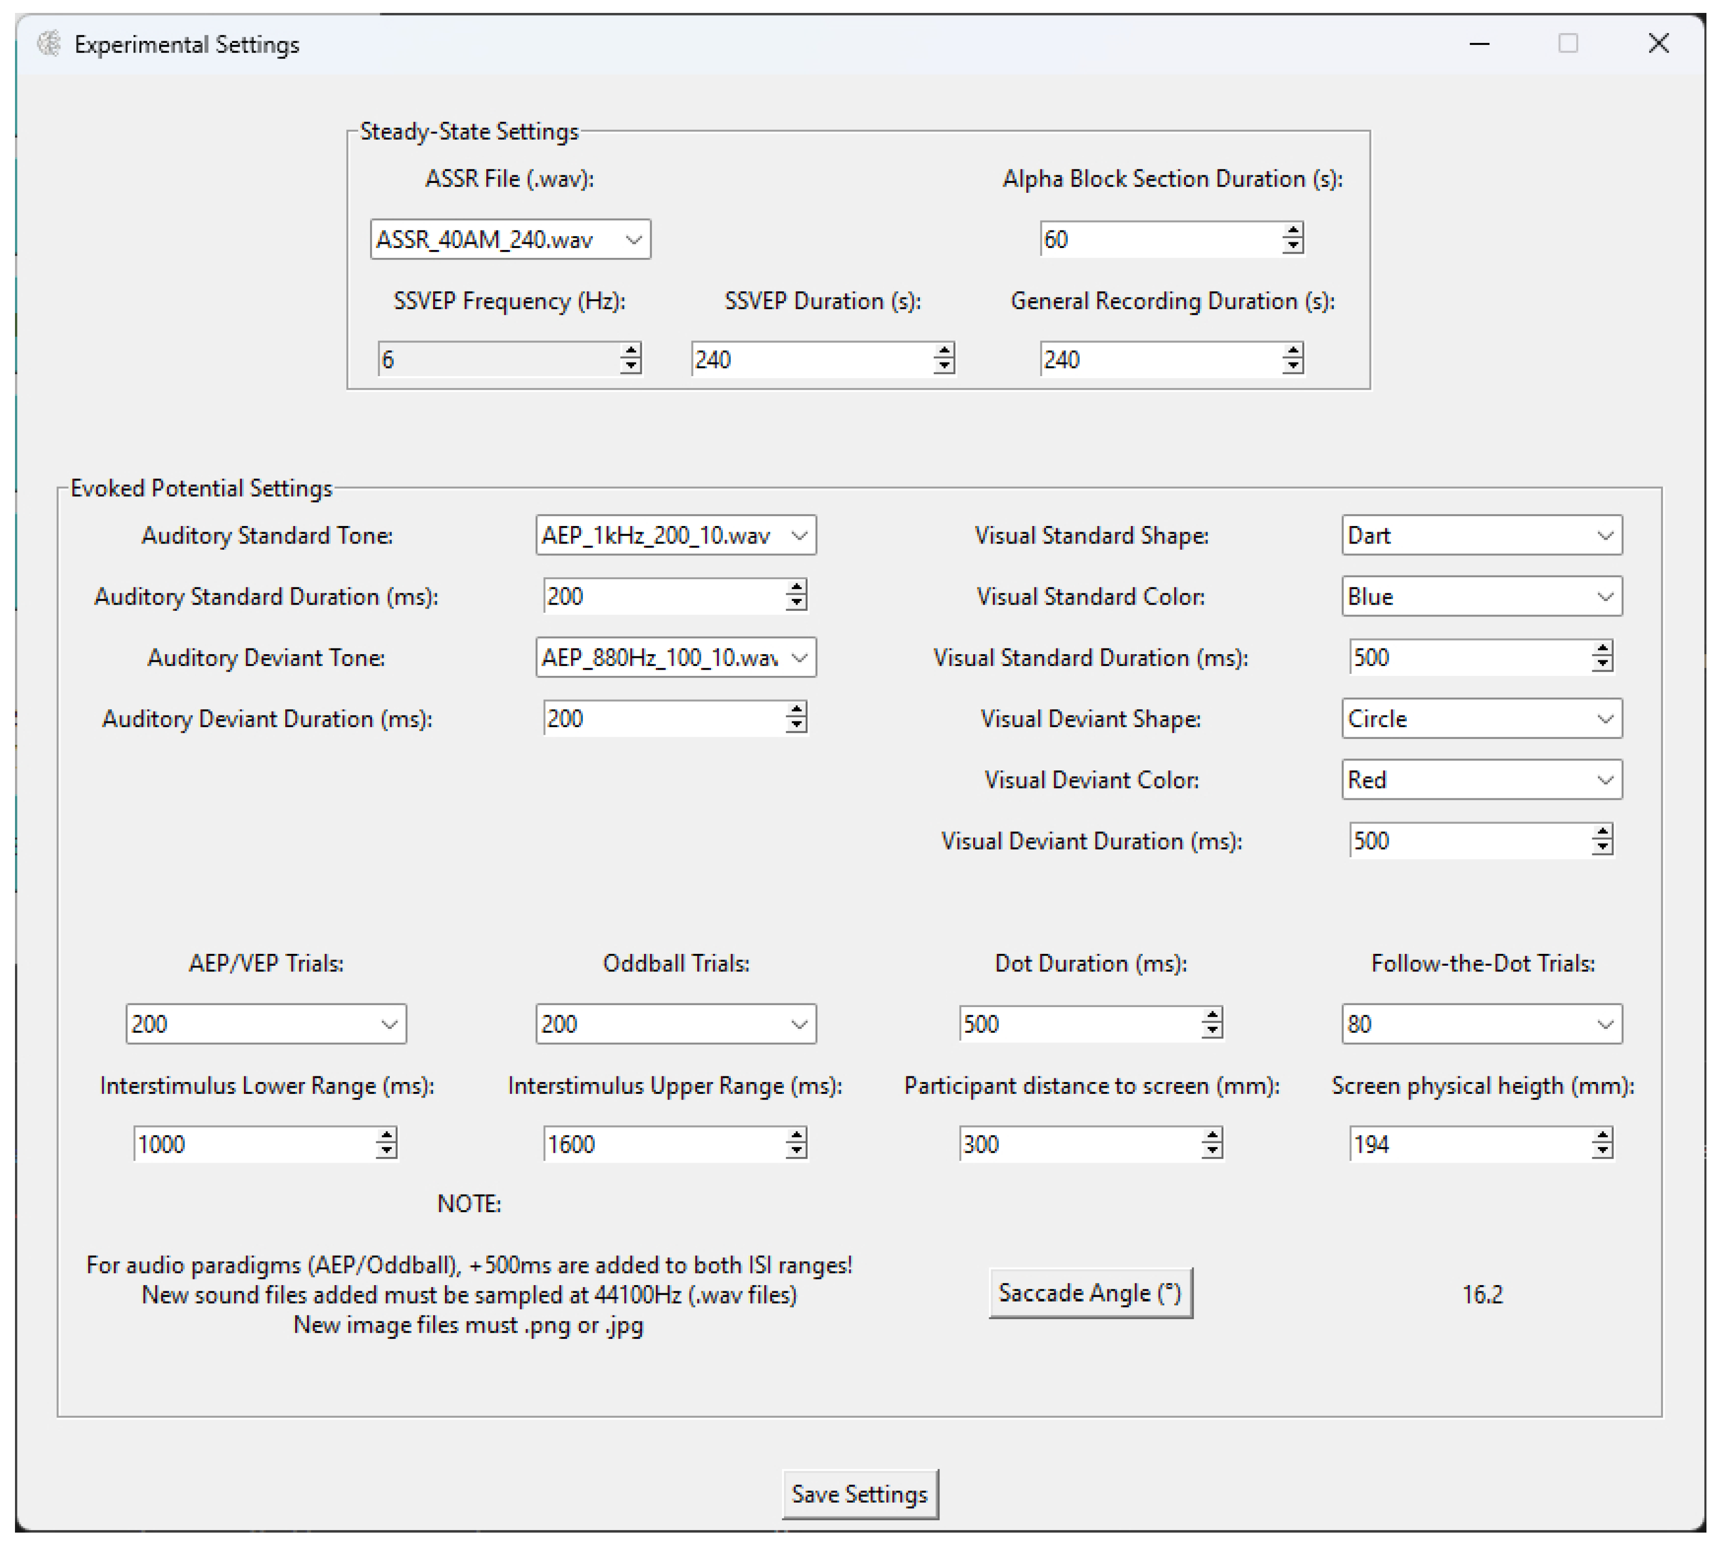Click the Dot Duration input field
Image resolution: width=1723 pixels, height=1545 pixels.
coord(1079,1025)
